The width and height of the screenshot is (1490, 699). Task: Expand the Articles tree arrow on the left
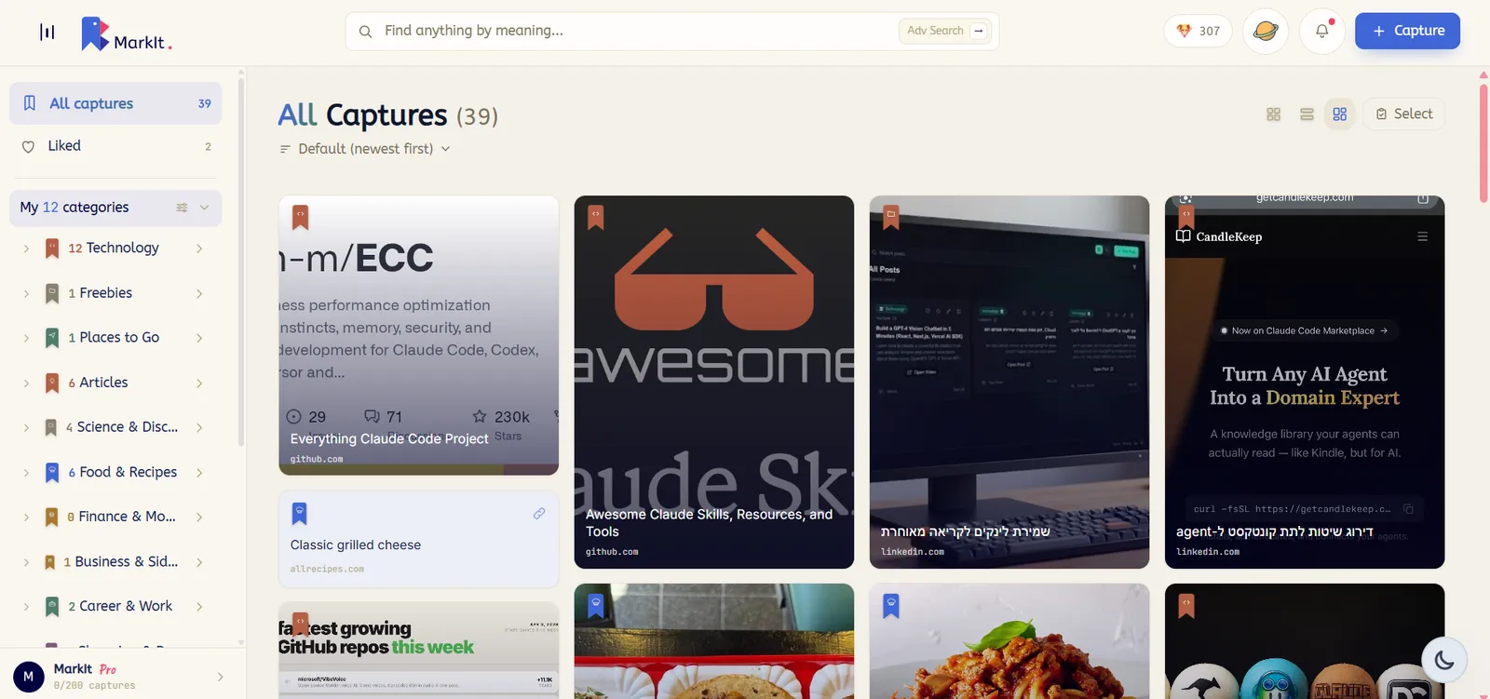[x=26, y=383]
